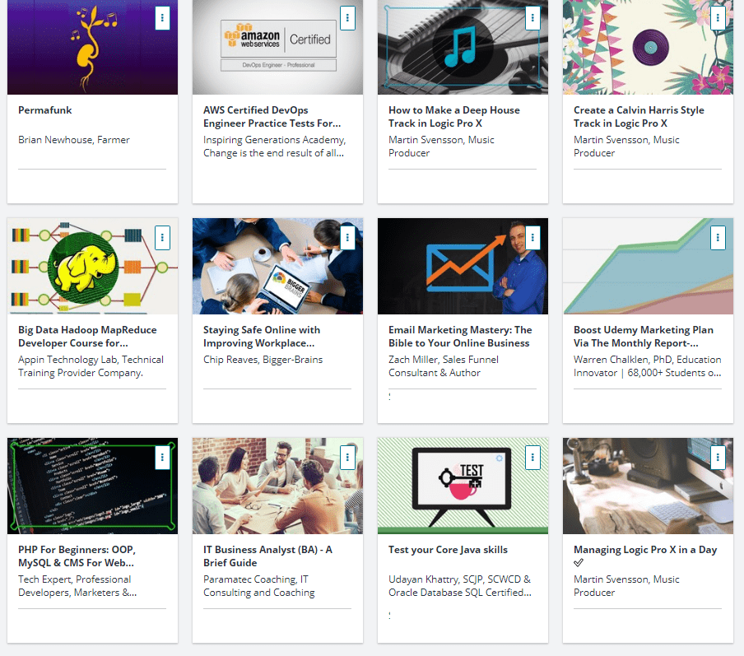Open "Managing Logic Pro X in a Day"
The height and width of the screenshot is (656, 744).
tap(647, 549)
